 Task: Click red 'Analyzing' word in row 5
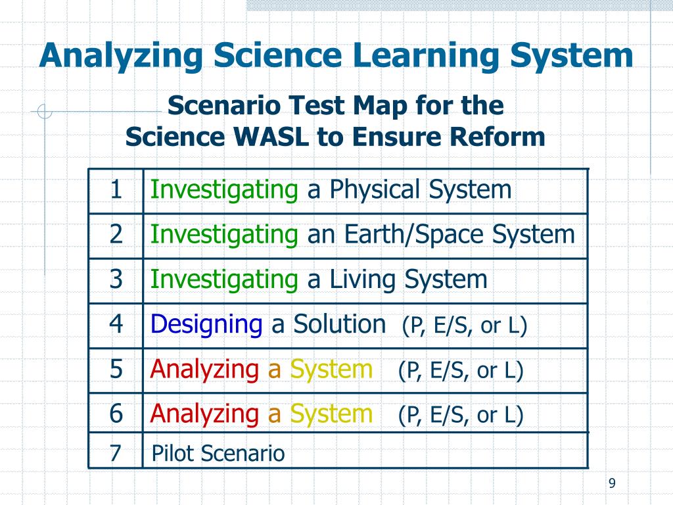coord(204,370)
